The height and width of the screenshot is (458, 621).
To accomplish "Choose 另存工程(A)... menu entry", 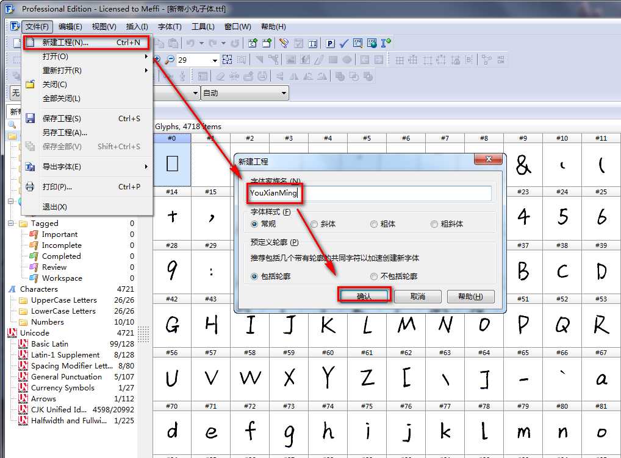I will click(x=87, y=133).
